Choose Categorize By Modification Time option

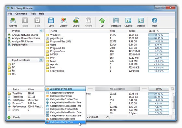[65, 102]
